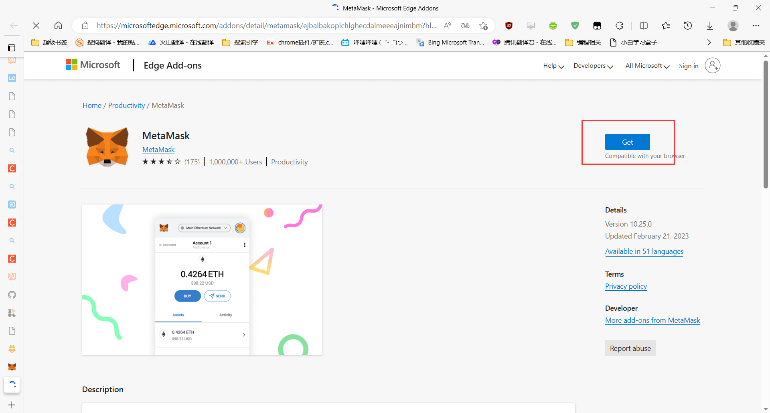The width and height of the screenshot is (770, 413).
Task: Open the green shield extension
Action: (x=575, y=26)
